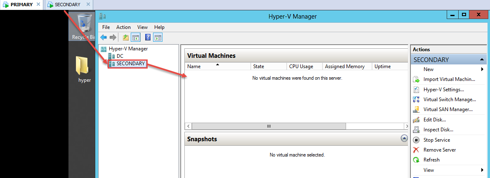Image resolution: width=490 pixels, height=178 pixels.
Task: Open the File menu
Action: (x=106, y=27)
